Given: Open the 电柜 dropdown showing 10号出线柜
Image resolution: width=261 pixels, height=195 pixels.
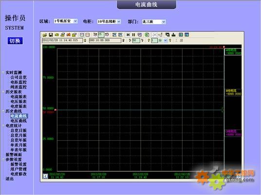Looking at the screenshot, I should (109, 21).
